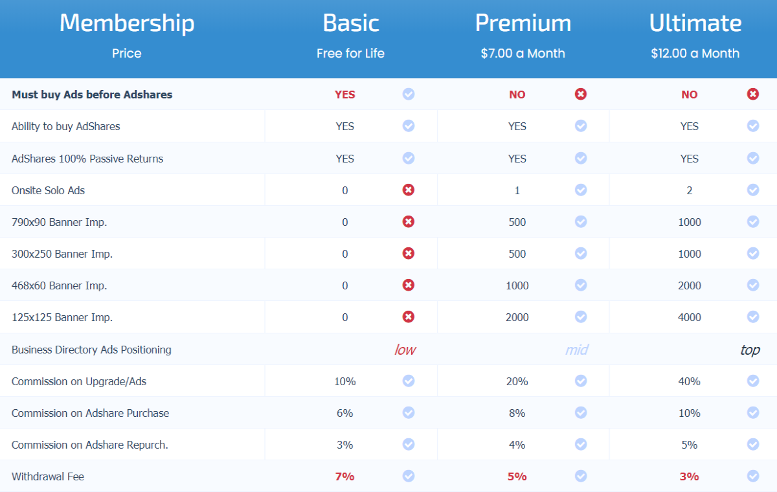Click the red X icon for Basic Onsite Solo Ads
Screen dimensions: 777x492
coord(409,190)
